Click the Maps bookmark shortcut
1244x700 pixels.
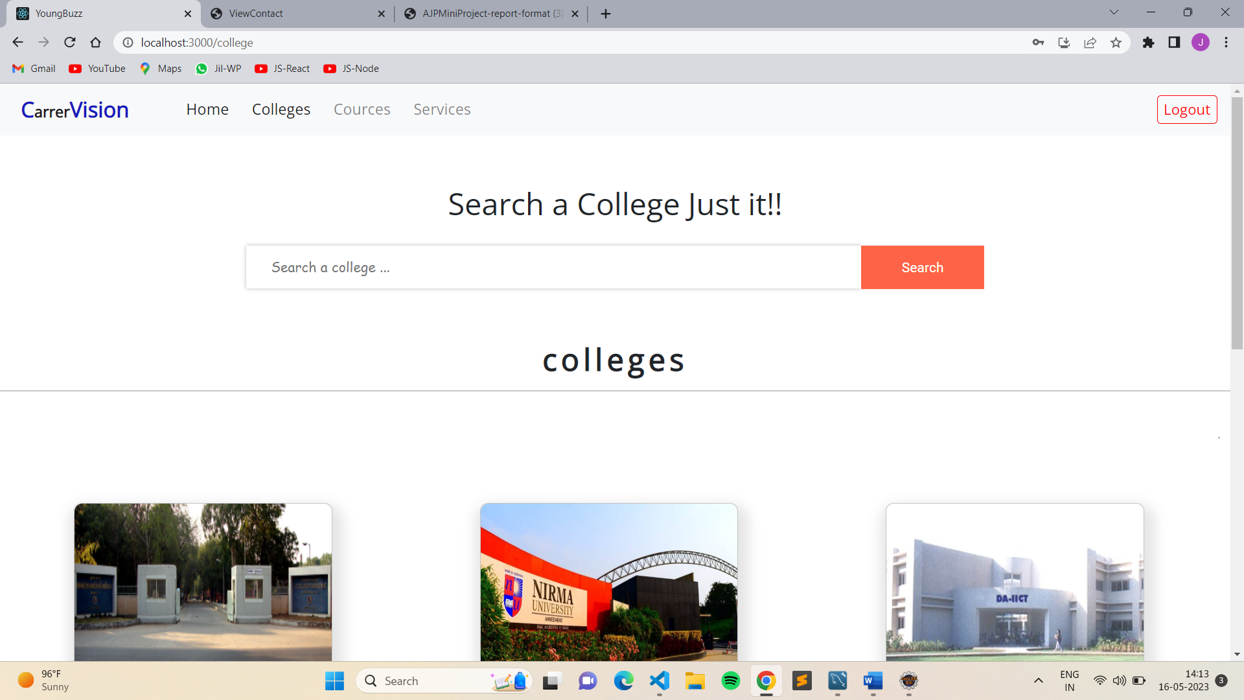pyautogui.click(x=160, y=68)
